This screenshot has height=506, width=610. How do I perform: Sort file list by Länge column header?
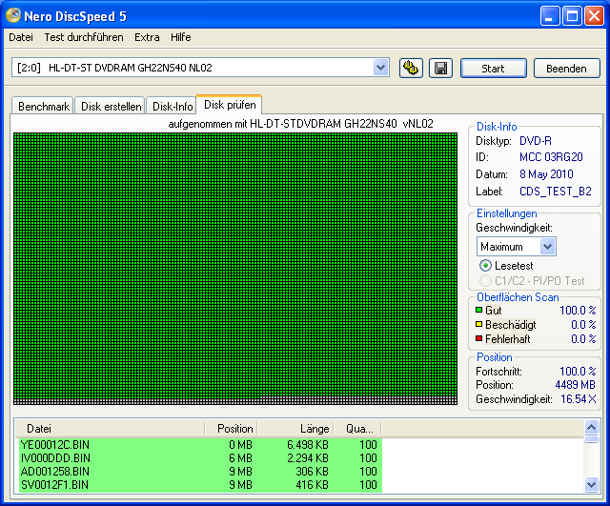[x=295, y=429]
